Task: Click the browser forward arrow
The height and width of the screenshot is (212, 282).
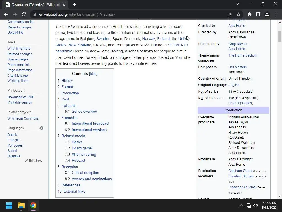Action: click(x=15, y=14)
